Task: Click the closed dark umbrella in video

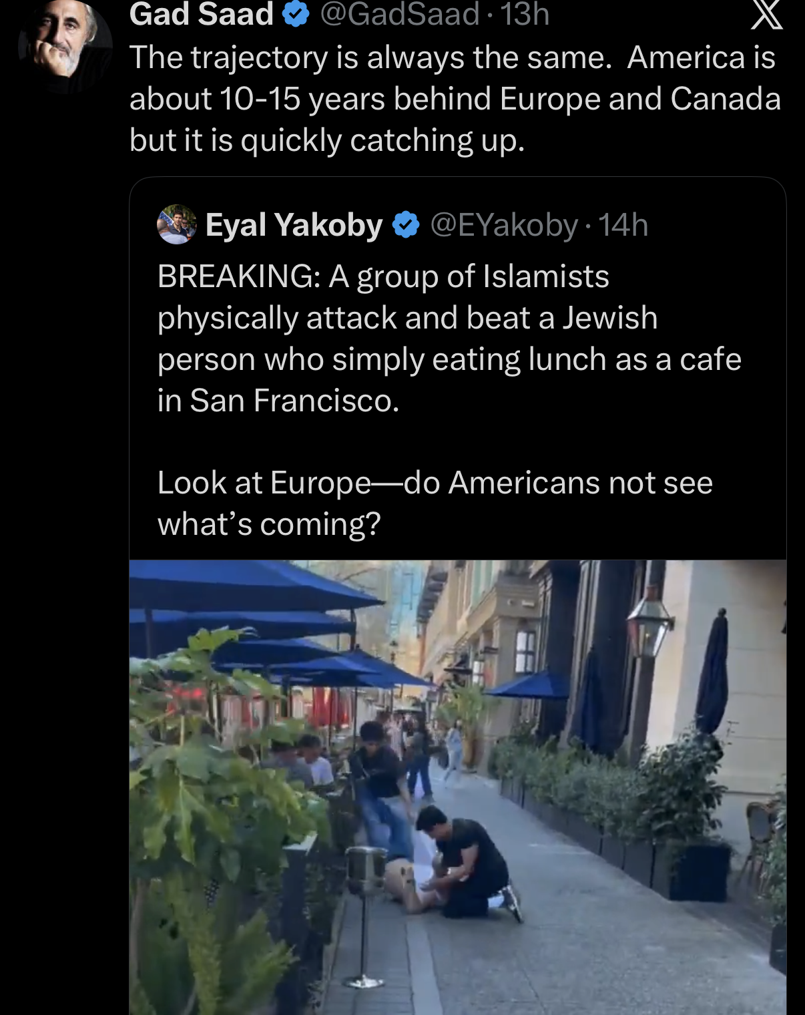Action: 712,672
